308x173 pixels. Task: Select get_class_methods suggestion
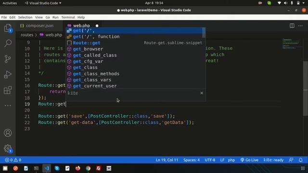click(134, 74)
